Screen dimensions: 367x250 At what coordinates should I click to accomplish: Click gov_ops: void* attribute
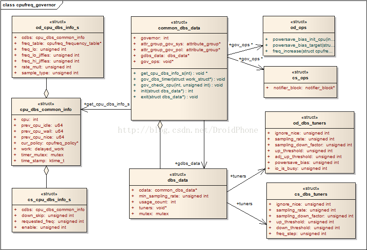[157, 62]
